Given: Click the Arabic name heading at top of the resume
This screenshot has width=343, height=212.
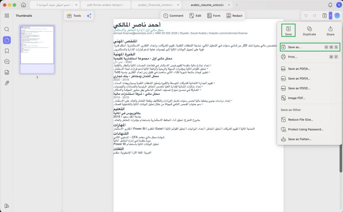Looking at the screenshot, I should [137, 24].
